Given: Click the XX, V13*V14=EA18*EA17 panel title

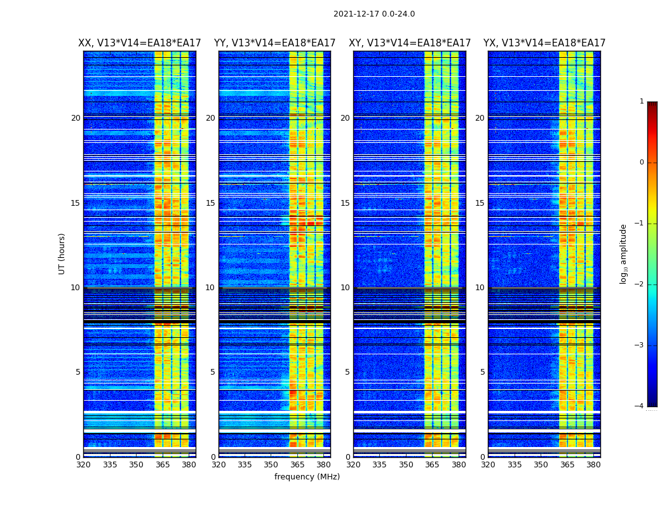Looking at the screenshot, I should click(140, 43).
